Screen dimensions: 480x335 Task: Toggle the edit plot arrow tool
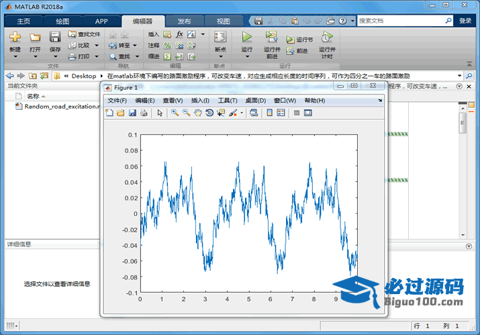(160, 113)
